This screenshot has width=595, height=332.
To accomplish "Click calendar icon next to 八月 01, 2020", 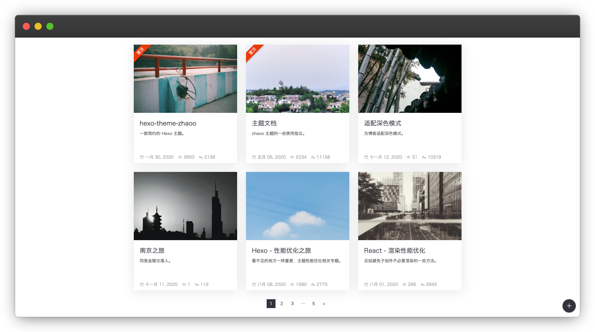I will click(x=366, y=284).
